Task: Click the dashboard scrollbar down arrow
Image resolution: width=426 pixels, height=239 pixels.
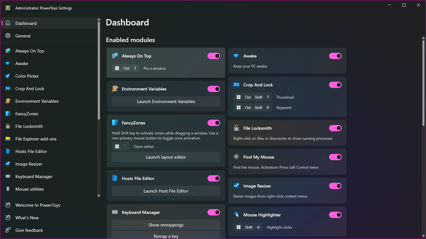Action: pyautogui.click(x=423, y=236)
